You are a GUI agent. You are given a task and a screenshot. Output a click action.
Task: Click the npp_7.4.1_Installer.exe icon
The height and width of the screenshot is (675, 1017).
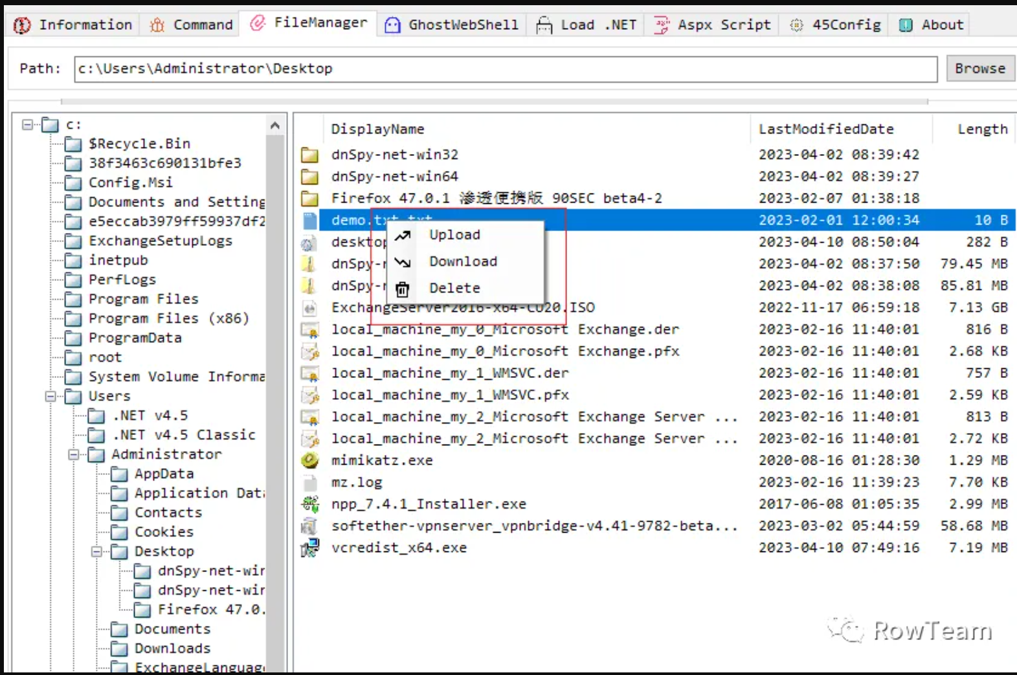pyautogui.click(x=310, y=504)
